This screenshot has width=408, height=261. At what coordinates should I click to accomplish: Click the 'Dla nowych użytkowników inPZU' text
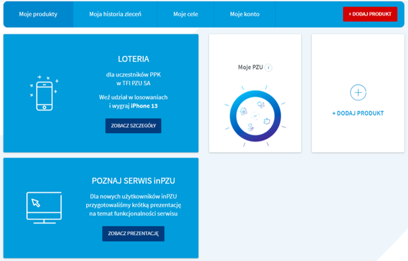(134, 197)
